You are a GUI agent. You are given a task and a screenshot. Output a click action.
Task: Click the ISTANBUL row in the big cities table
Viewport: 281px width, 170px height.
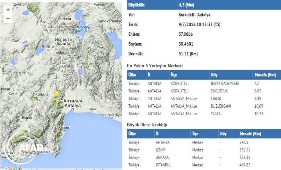(x=204, y=165)
